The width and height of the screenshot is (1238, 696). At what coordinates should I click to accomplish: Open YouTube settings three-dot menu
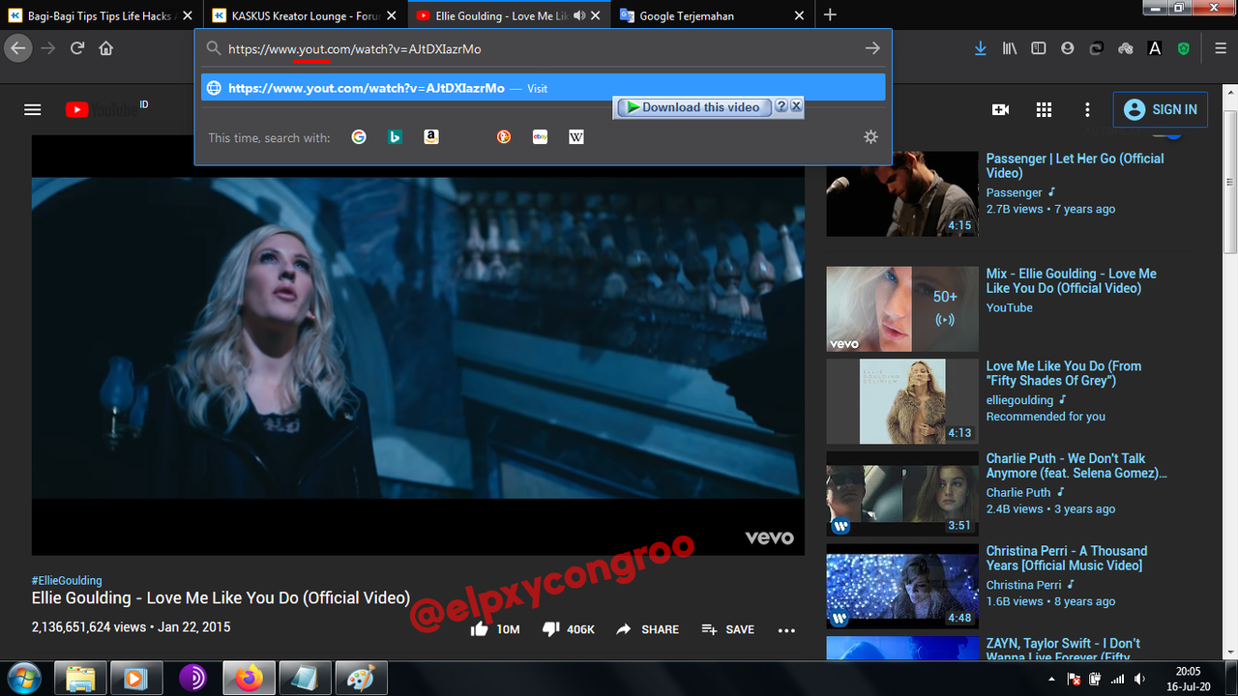1087,110
